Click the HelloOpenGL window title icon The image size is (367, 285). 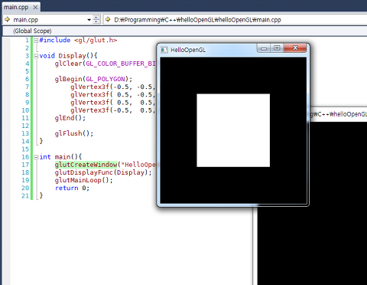[x=164, y=50]
